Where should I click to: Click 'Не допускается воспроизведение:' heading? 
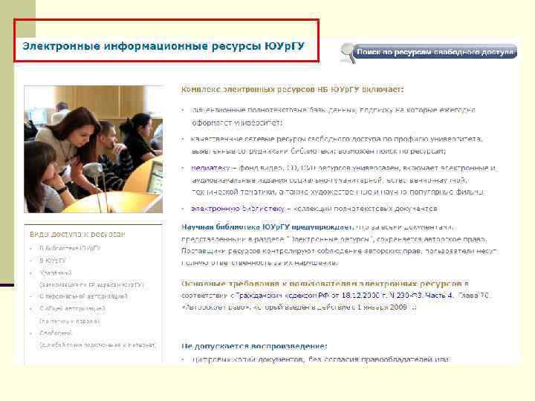254,346
